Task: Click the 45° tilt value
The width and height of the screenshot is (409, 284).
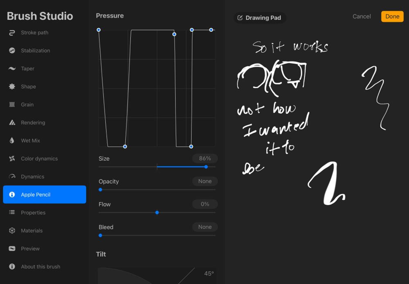Action: point(209,273)
